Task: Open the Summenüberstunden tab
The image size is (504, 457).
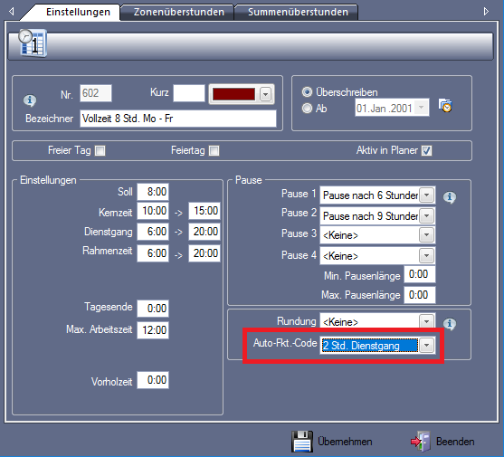Action: tap(298, 12)
